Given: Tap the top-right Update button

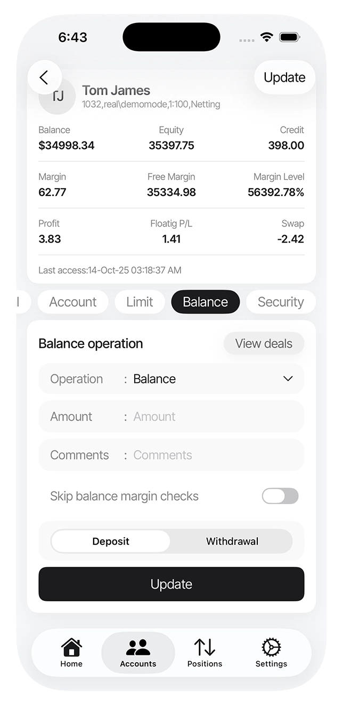Looking at the screenshot, I should (x=284, y=78).
